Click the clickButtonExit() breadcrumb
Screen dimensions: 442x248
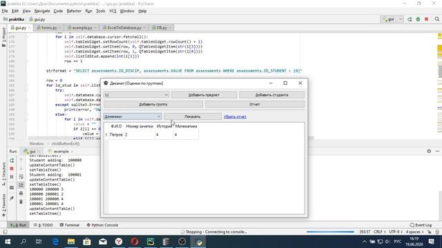coord(66,144)
